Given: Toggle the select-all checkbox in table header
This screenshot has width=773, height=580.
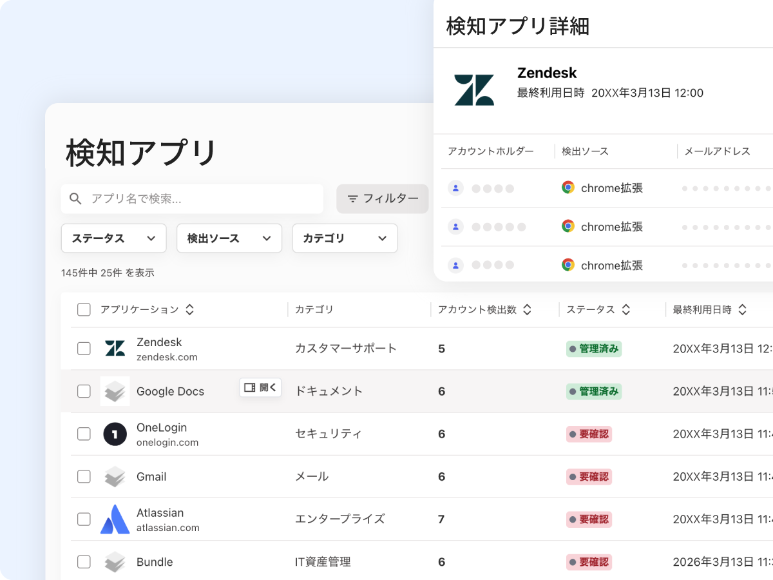Looking at the screenshot, I should pos(84,310).
